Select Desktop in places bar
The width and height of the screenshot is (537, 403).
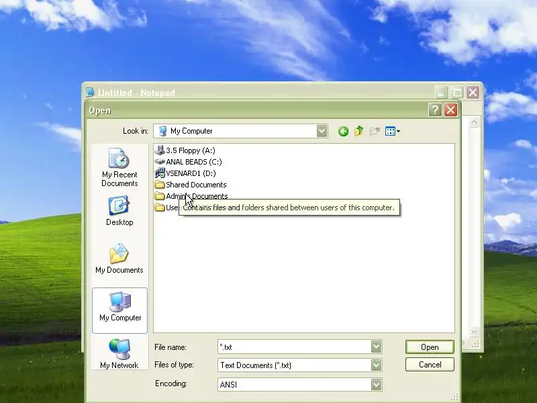[119, 211]
